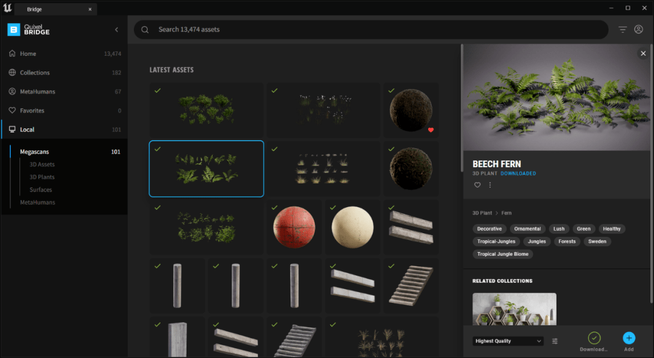Toggle the favorite heart for Beech Fern
The image size is (654, 358).
(x=477, y=185)
